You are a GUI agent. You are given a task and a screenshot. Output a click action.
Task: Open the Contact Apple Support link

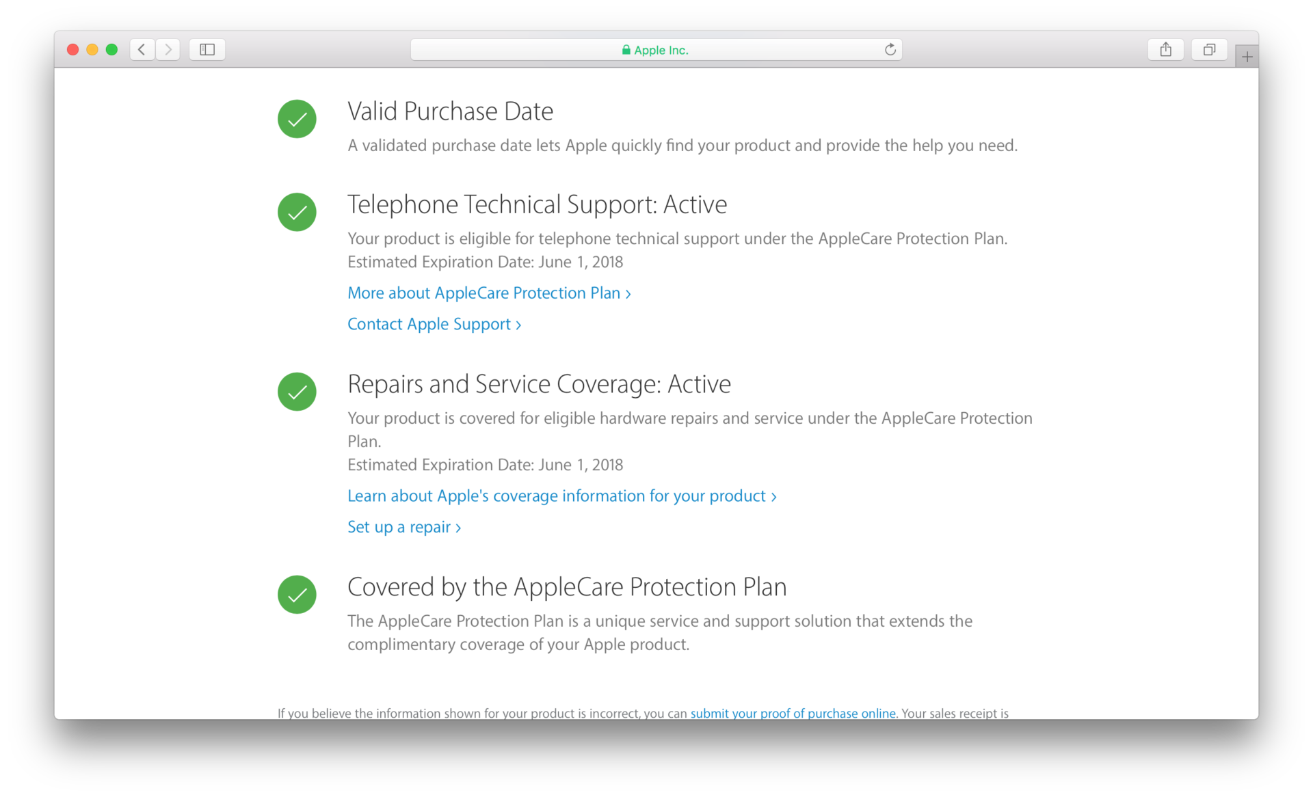[434, 324]
